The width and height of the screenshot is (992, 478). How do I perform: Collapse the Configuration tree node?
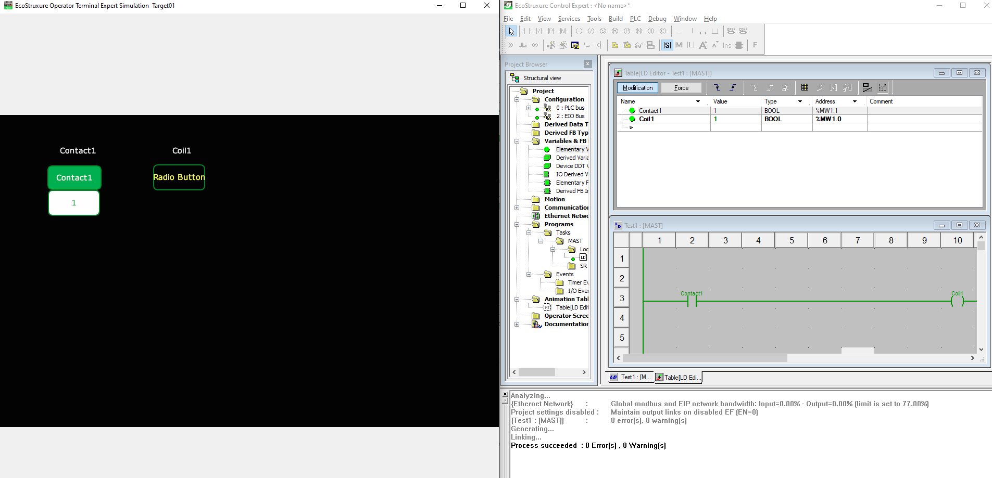(x=517, y=99)
